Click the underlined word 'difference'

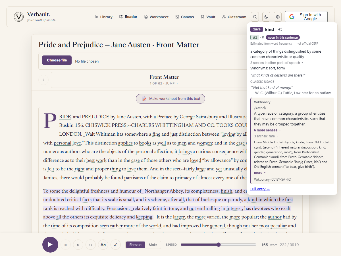53,160
